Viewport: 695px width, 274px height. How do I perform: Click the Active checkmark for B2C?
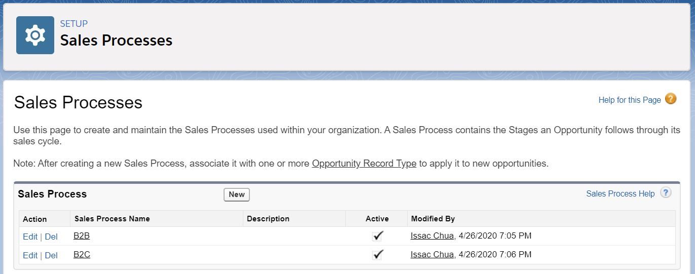(x=378, y=254)
